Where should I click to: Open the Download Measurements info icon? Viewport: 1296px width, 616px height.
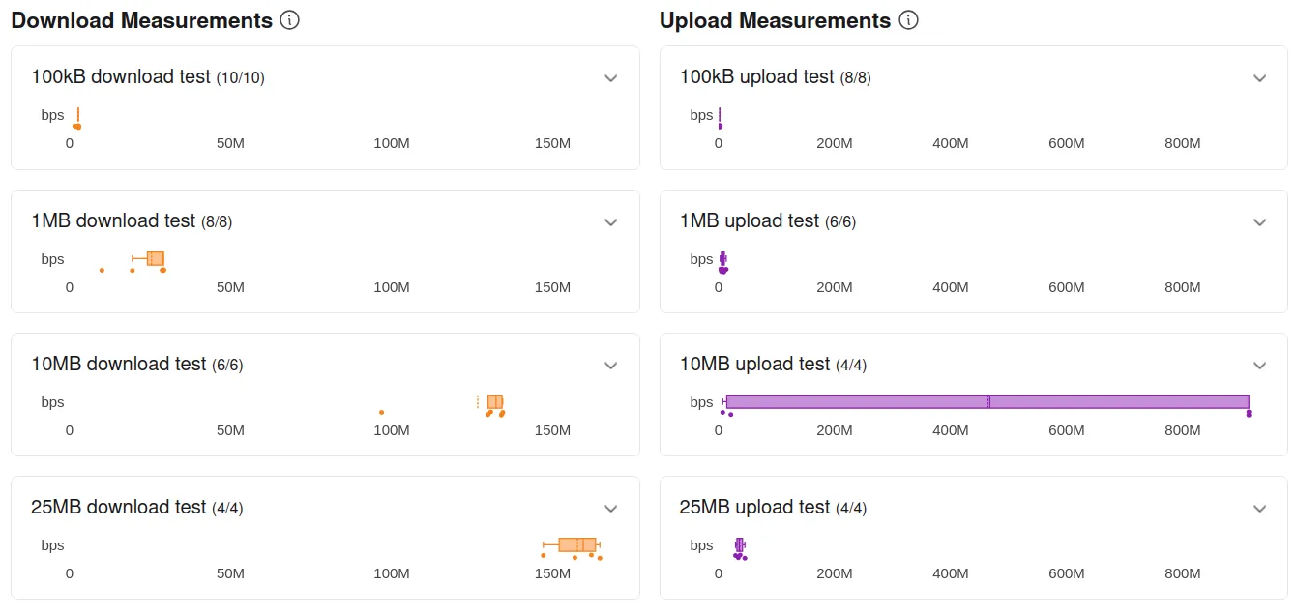coord(289,20)
